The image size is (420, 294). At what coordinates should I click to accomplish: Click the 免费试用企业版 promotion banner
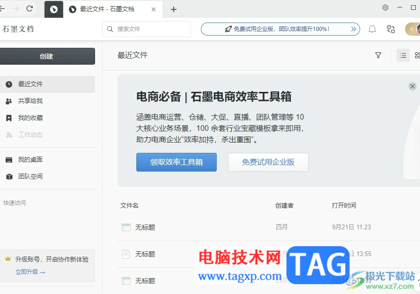280,29
